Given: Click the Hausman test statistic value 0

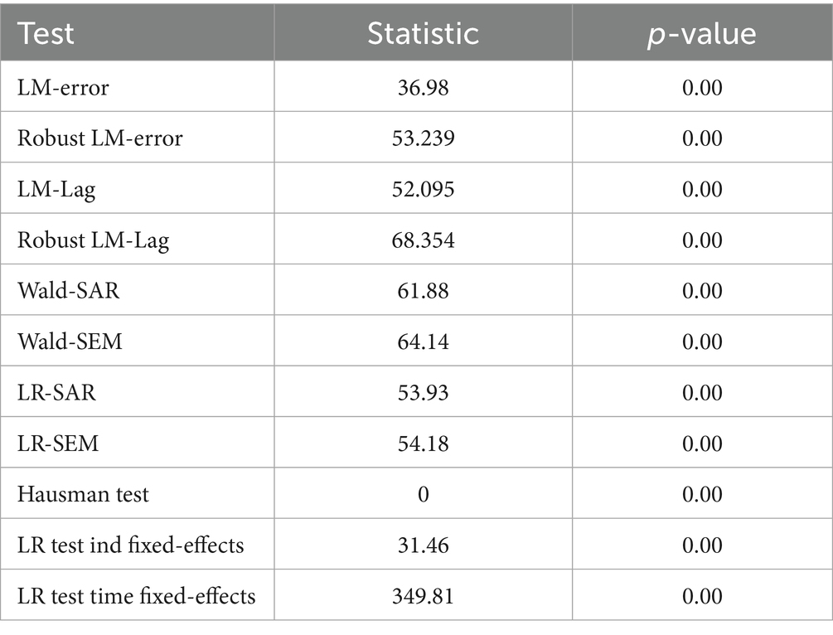Looking at the screenshot, I should pyautogui.click(x=423, y=495).
